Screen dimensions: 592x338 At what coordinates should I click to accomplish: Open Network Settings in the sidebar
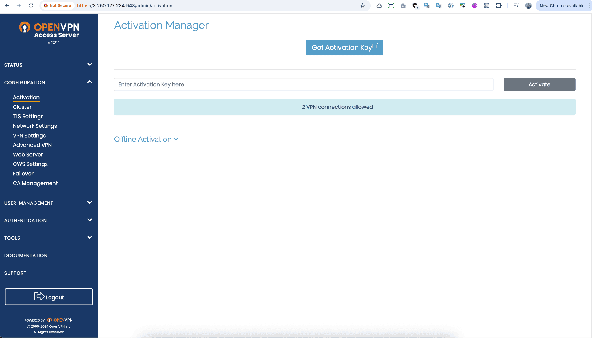click(35, 126)
